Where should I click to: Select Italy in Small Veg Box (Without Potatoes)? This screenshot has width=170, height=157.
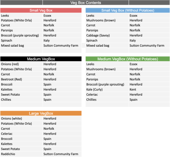click(133, 41)
